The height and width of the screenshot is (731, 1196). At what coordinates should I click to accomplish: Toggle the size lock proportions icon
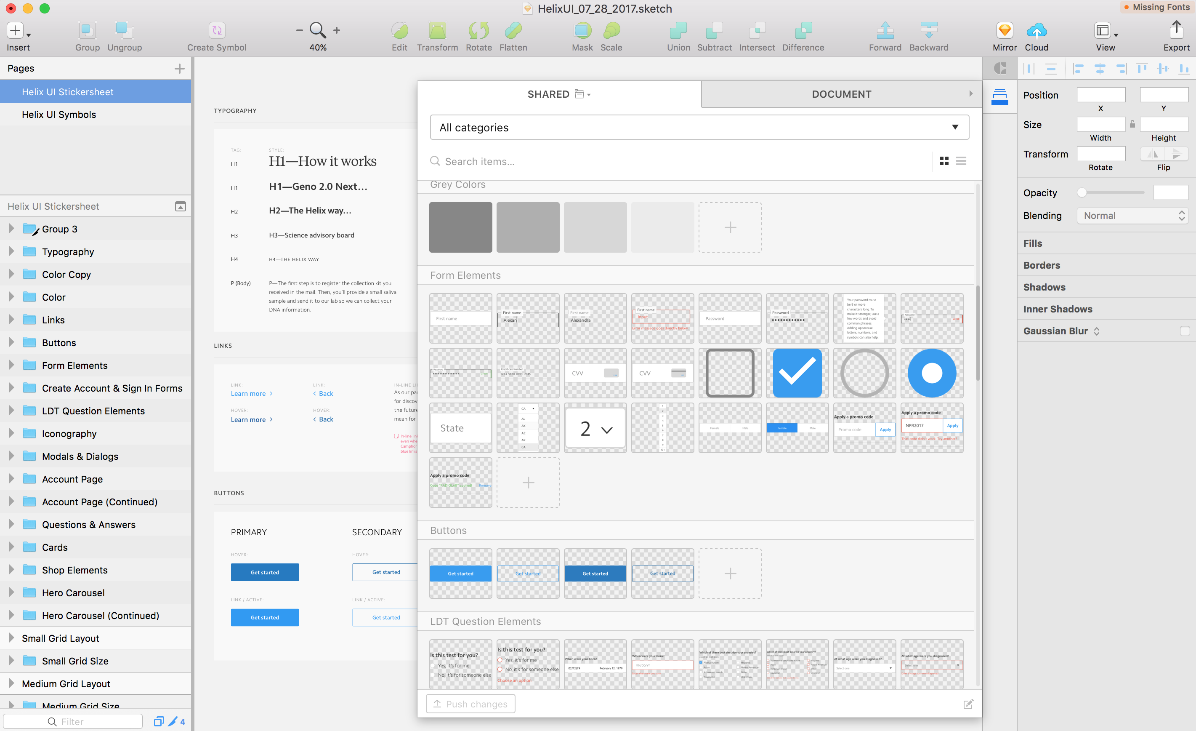pos(1132,124)
